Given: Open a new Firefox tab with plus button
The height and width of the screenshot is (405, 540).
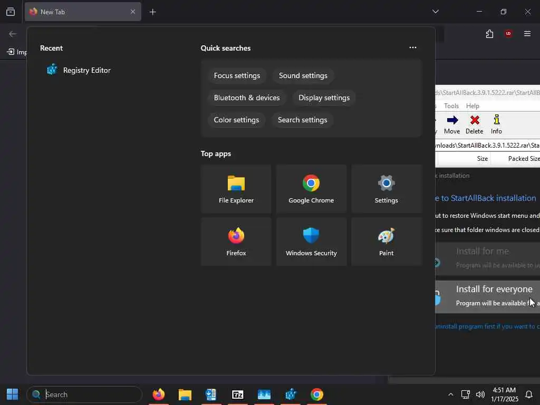Looking at the screenshot, I should coord(152,12).
